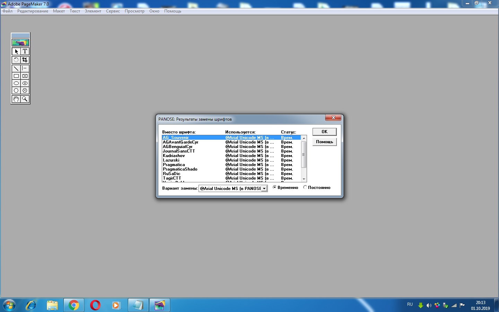Open the Action Center flag icon
The width and height of the screenshot is (499, 312).
(x=462, y=305)
